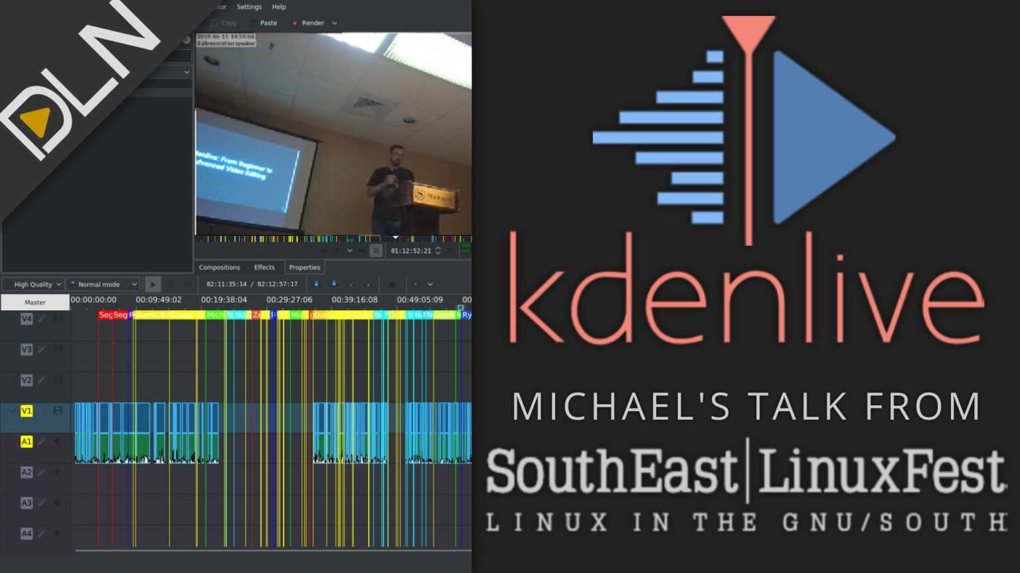Click pencil effects icon on A2 track
The image size is (1020, 573).
point(42,472)
